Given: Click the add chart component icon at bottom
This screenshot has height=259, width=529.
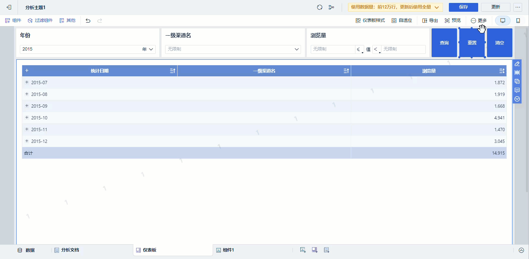Looking at the screenshot, I should pyautogui.click(x=303, y=250).
